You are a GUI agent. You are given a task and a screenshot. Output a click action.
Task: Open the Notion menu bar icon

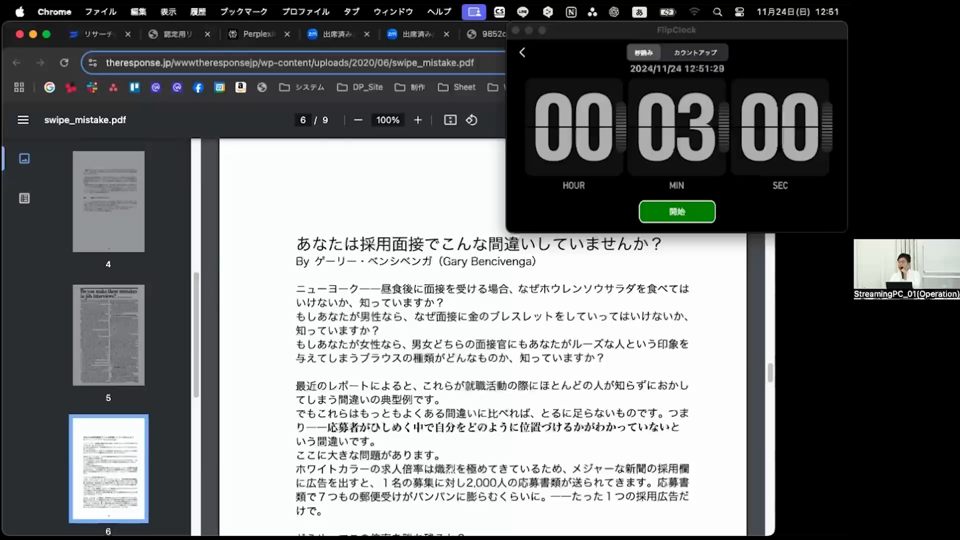click(x=571, y=12)
